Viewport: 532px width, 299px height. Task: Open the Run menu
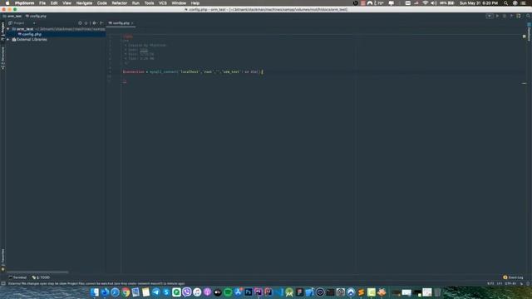(x=135, y=3)
